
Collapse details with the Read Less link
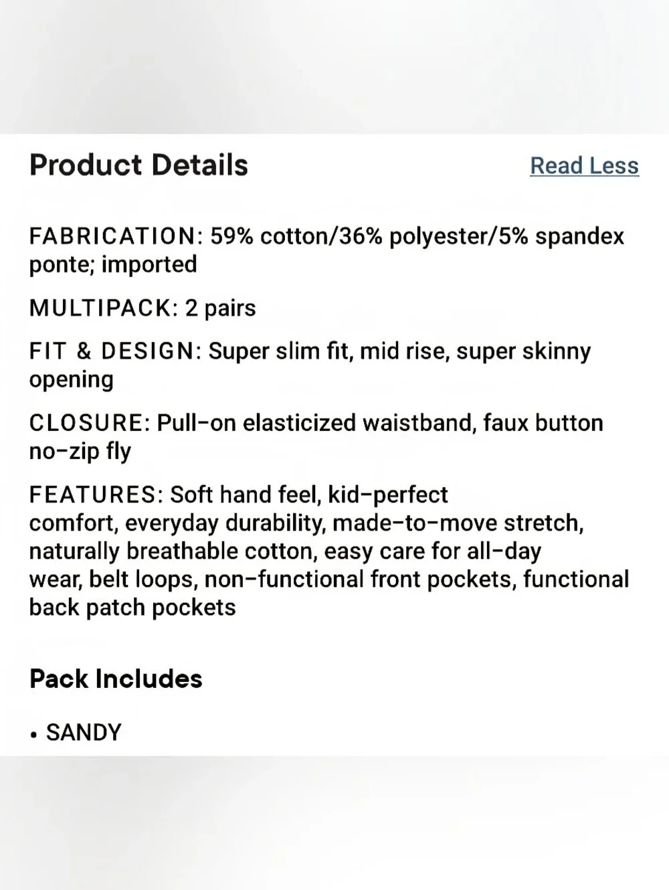[x=584, y=165]
